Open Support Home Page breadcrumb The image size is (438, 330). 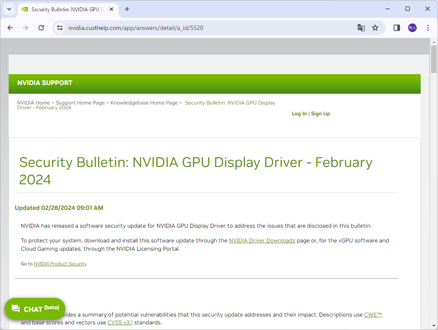click(80, 103)
